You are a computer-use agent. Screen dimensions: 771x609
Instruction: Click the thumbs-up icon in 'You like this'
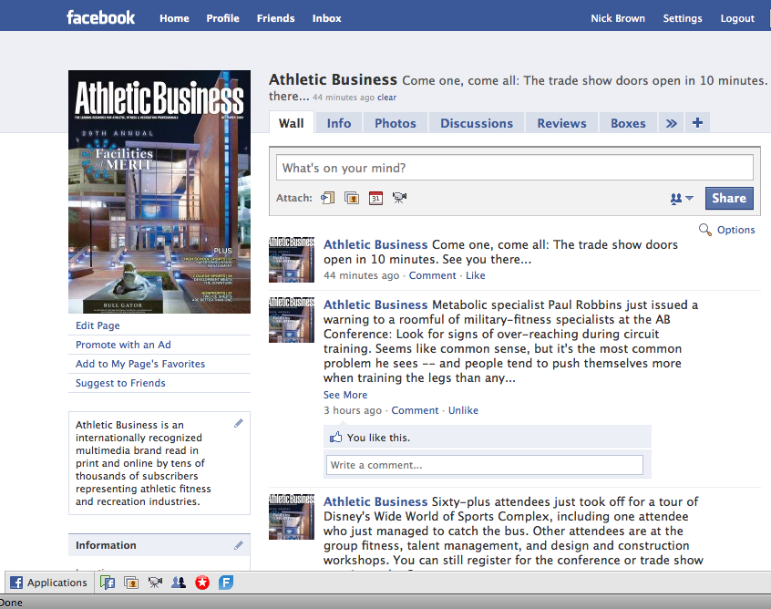336,437
